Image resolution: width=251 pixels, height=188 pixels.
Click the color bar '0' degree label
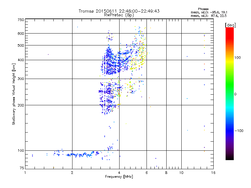[235, 94]
